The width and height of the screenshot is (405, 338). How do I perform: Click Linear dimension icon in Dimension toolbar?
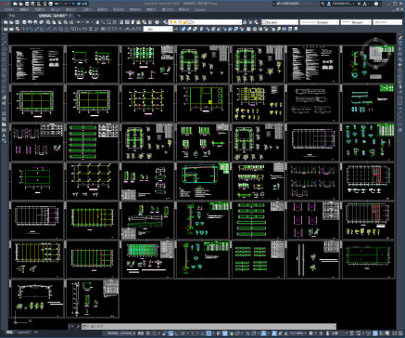(25, 29)
